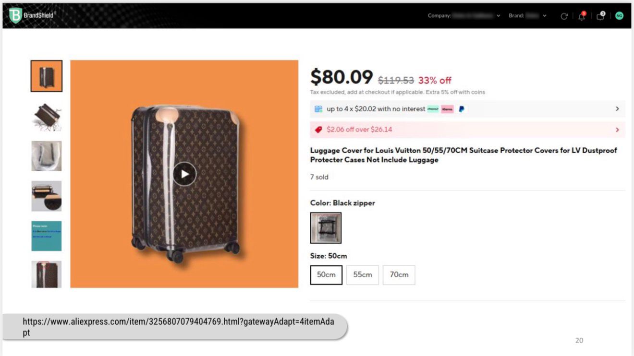The image size is (634, 356).
Task: Open the NG user avatar menu
Action: [619, 16]
